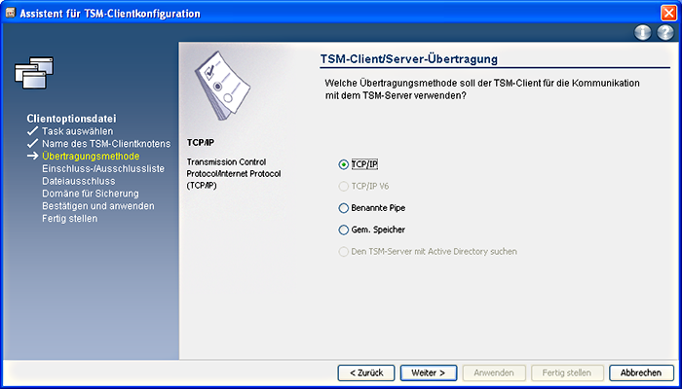Jump to Einschluss-/Ausschlussliste step

pyautogui.click(x=103, y=168)
